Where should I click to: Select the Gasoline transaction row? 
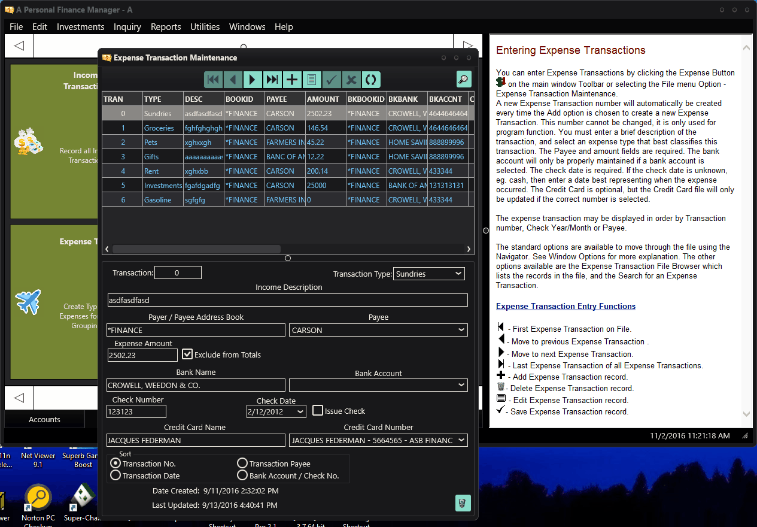288,199
